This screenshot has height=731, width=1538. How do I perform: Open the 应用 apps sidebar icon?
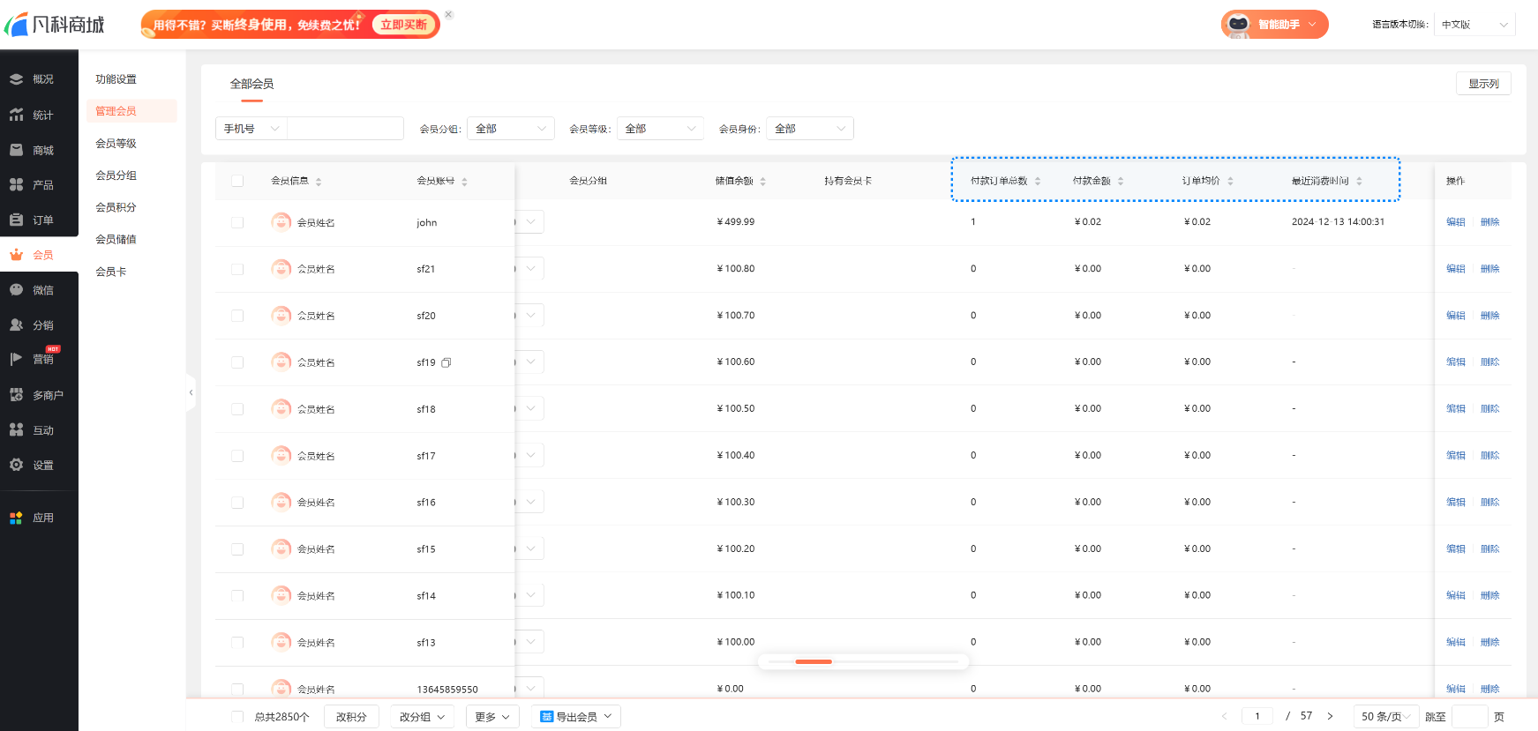(16, 518)
